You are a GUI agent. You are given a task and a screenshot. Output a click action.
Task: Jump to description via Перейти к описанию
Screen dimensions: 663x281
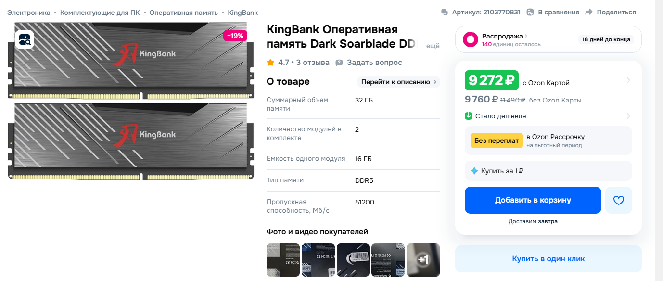point(398,82)
